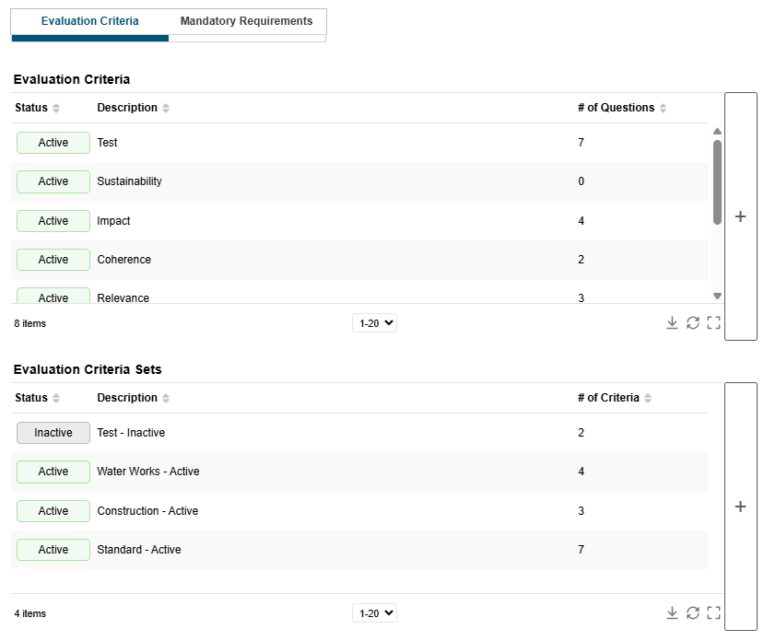This screenshot has width=764, height=641.
Task: Toggle Active status of Standard set
Action: pos(53,550)
